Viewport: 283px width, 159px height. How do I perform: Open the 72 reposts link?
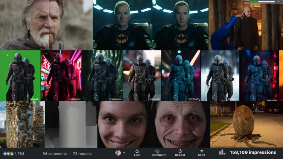click(x=82, y=153)
